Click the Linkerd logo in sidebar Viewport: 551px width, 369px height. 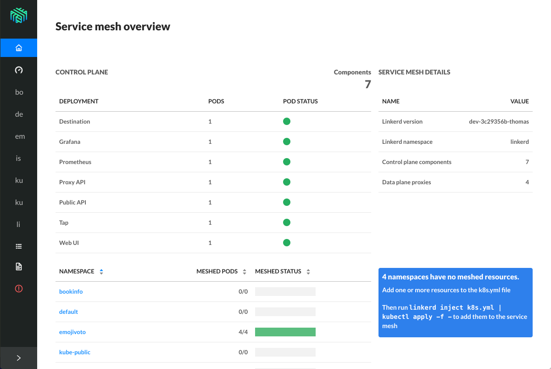pos(19,15)
